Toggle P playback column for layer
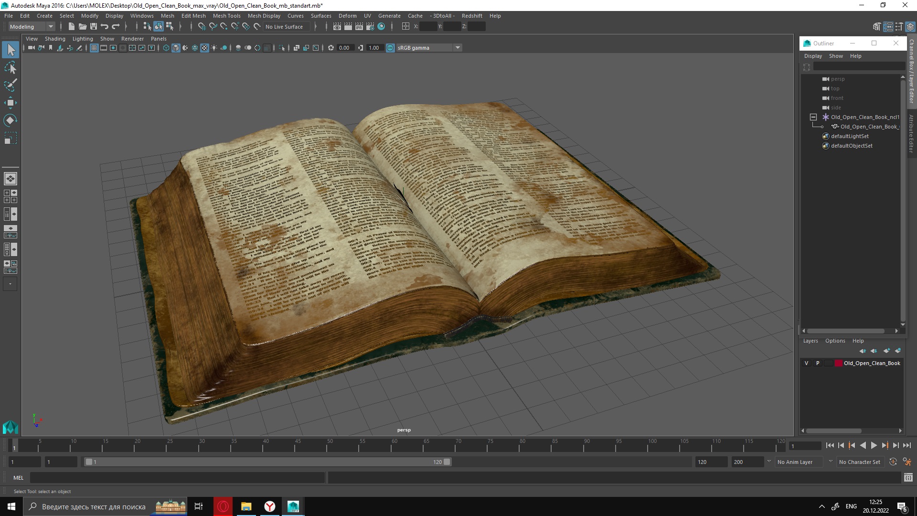Image resolution: width=917 pixels, height=516 pixels. coord(818,363)
